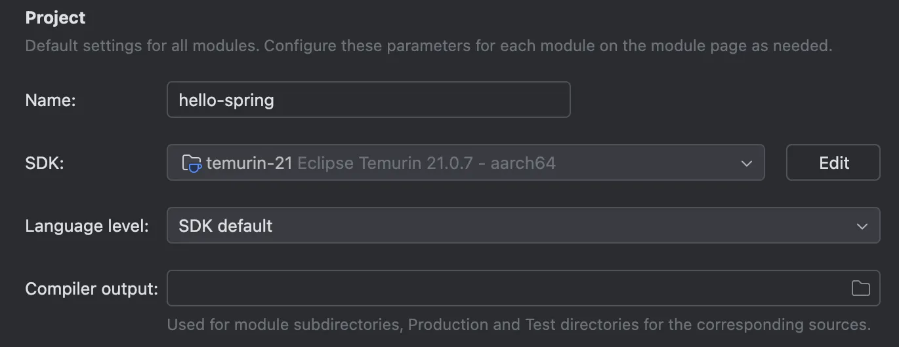Place cursor after hello-spring text in Name

tap(276, 100)
